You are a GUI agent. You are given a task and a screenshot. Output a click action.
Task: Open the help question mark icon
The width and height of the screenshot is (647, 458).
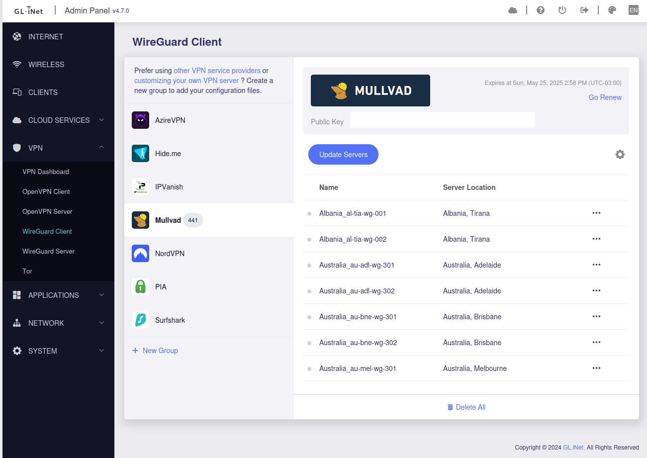541,10
